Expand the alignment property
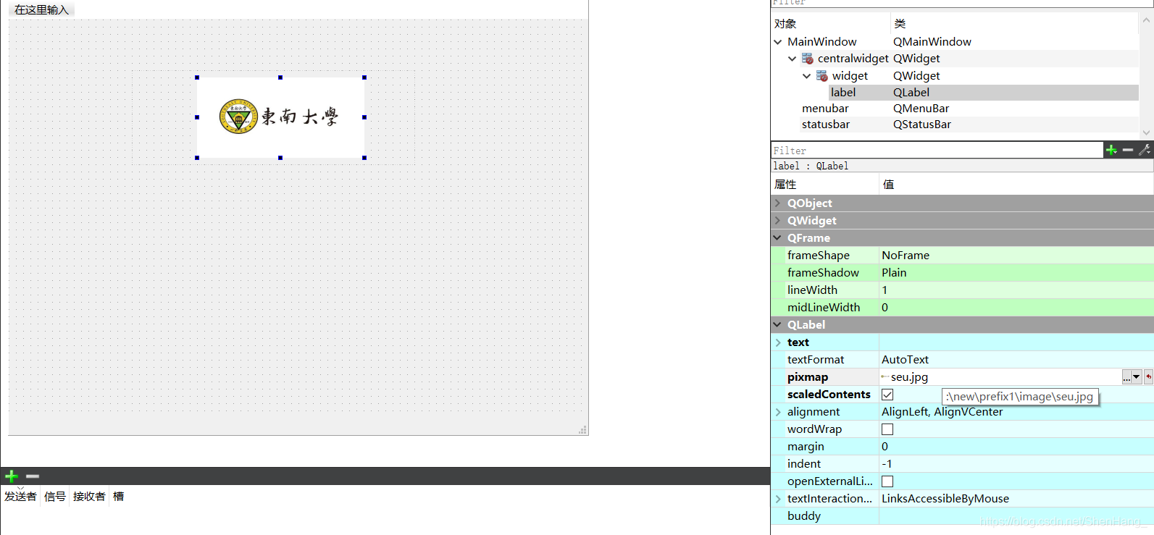The height and width of the screenshot is (535, 1154). (778, 412)
